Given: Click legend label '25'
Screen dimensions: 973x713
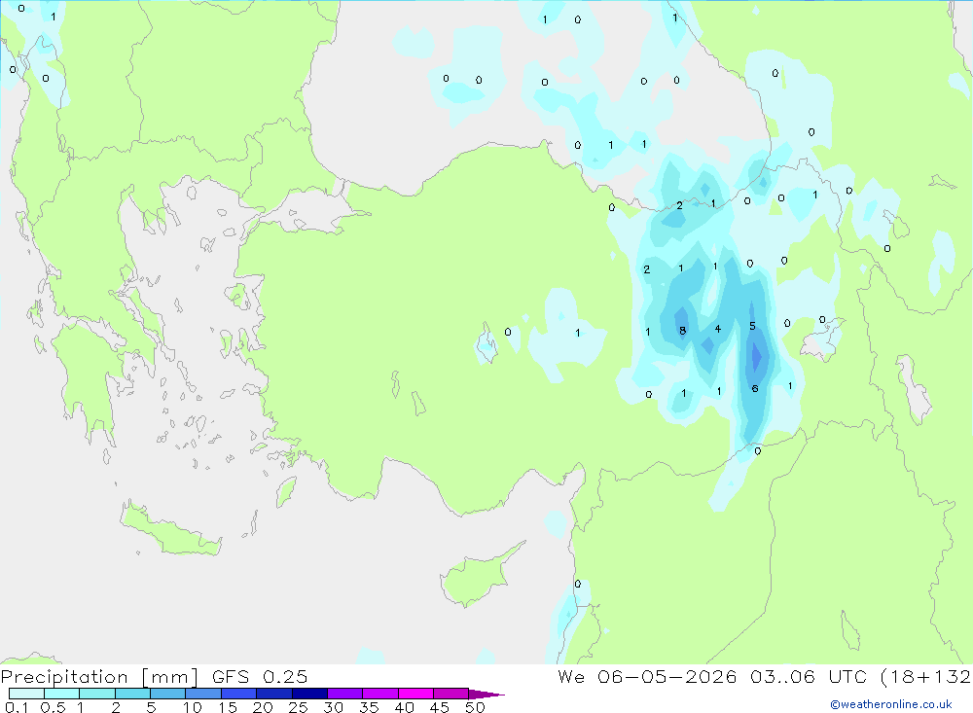Looking at the screenshot, I should click(298, 707).
